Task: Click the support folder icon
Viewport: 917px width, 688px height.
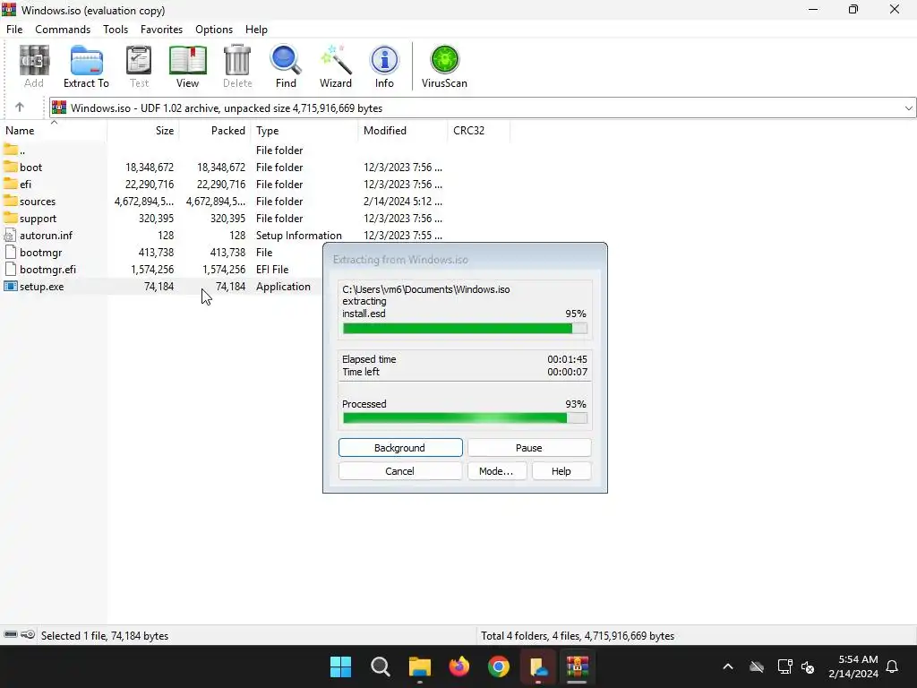Action: tap(11, 218)
